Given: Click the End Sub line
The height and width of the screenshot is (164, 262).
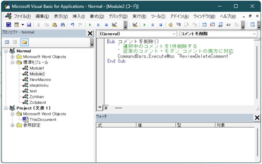Looking at the screenshot, I should tap(116, 61).
